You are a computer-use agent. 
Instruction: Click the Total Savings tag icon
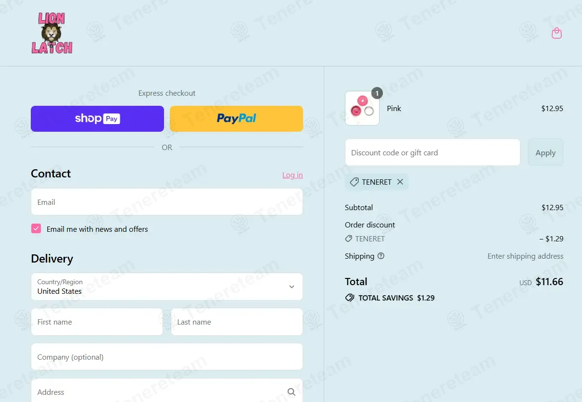[x=350, y=298]
